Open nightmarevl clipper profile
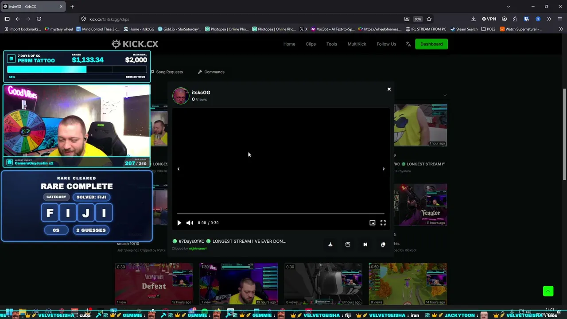567x319 pixels. 198,249
